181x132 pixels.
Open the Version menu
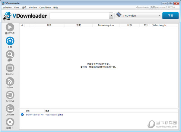33,8
